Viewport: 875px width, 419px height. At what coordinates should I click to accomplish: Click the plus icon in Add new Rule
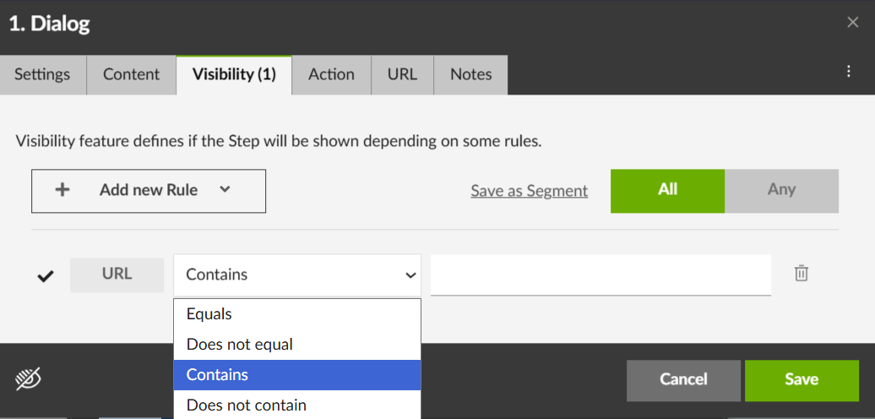click(x=62, y=190)
